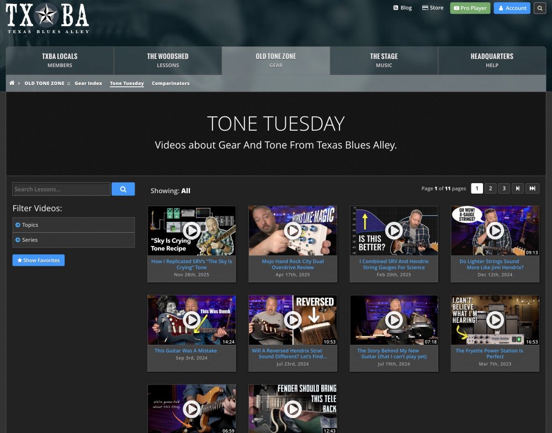
Task: Click the TXBA Texas Blues Alley logo
Action: [x=47, y=18]
